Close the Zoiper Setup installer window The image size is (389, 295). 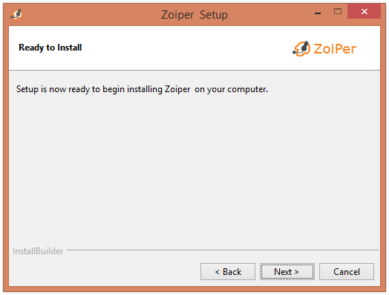[x=364, y=11]
